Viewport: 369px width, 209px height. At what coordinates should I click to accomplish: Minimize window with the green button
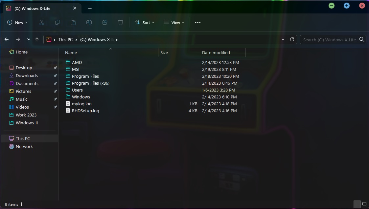(331, 5)
